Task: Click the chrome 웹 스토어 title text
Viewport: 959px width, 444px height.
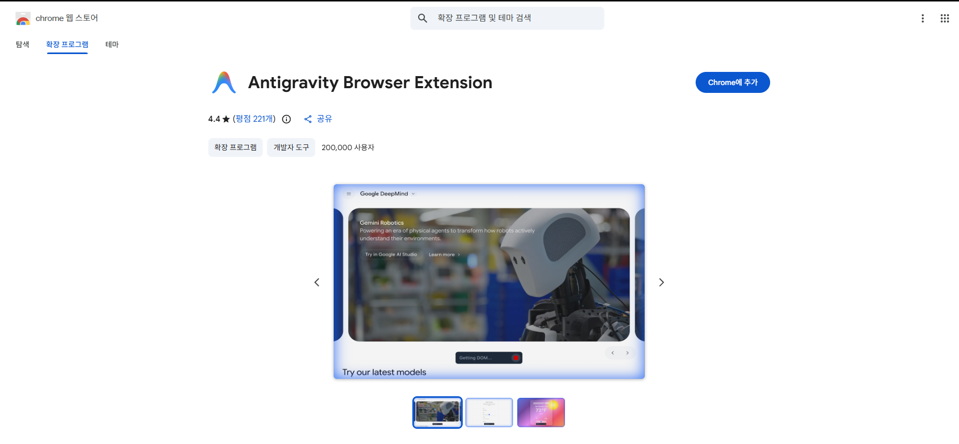Action: [67, 18]
